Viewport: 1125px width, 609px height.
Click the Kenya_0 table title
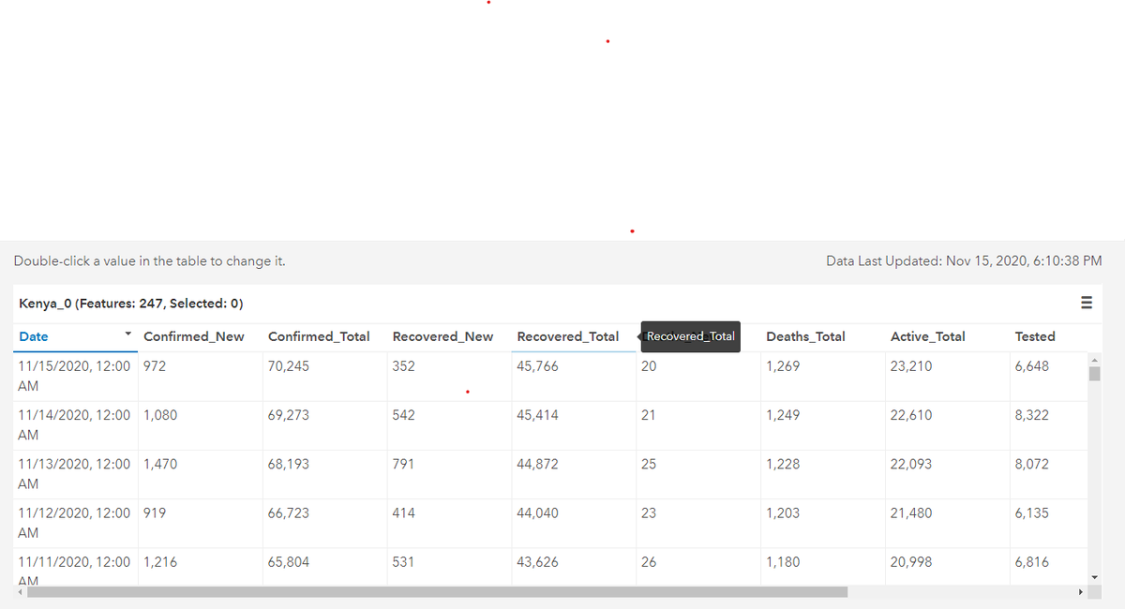[x=131, y=304]
